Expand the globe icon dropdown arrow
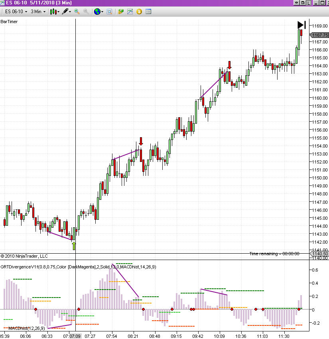Viewport: 329px width, 339px height. tap(102, 12)
